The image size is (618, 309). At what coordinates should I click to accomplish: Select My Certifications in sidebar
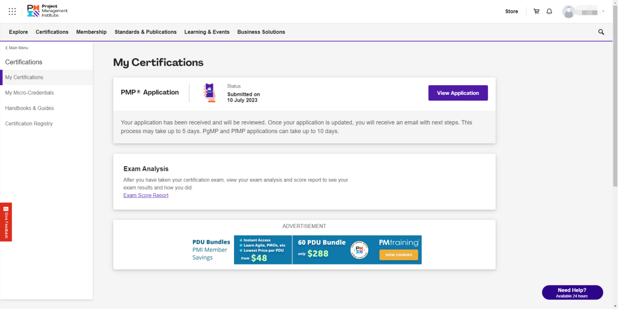(46, 77)
